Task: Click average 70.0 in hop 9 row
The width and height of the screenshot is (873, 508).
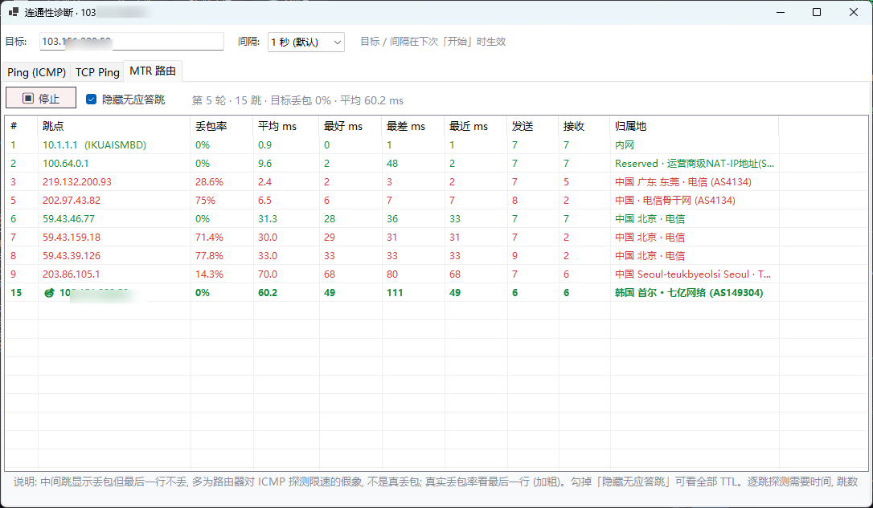Action: tap(268, 274)
